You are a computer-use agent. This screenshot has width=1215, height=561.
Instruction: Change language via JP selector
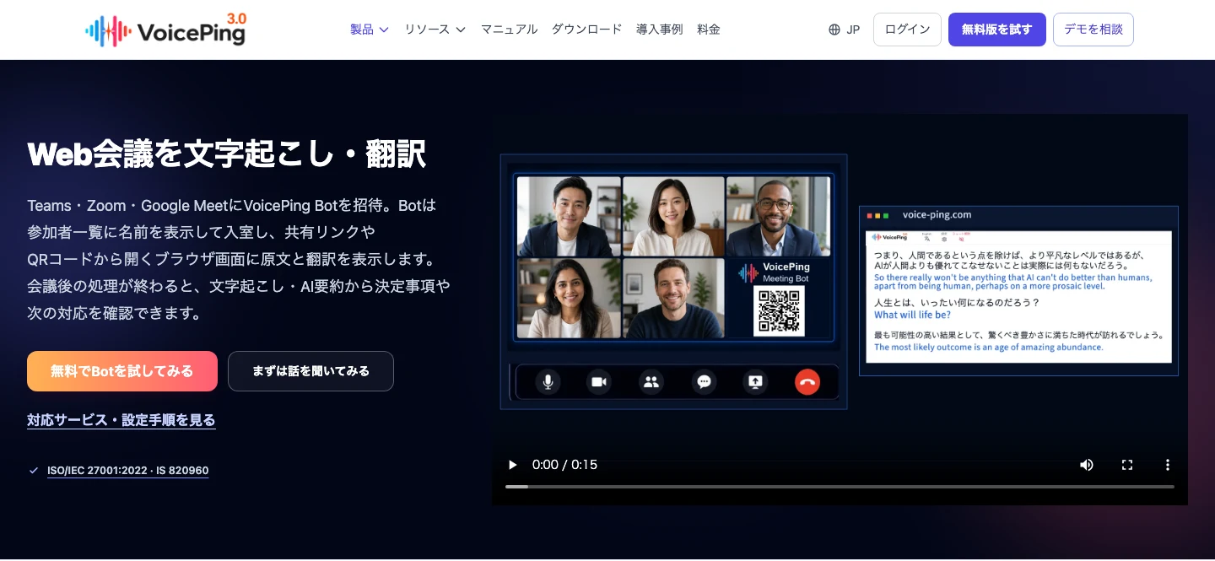click(845, 30)
